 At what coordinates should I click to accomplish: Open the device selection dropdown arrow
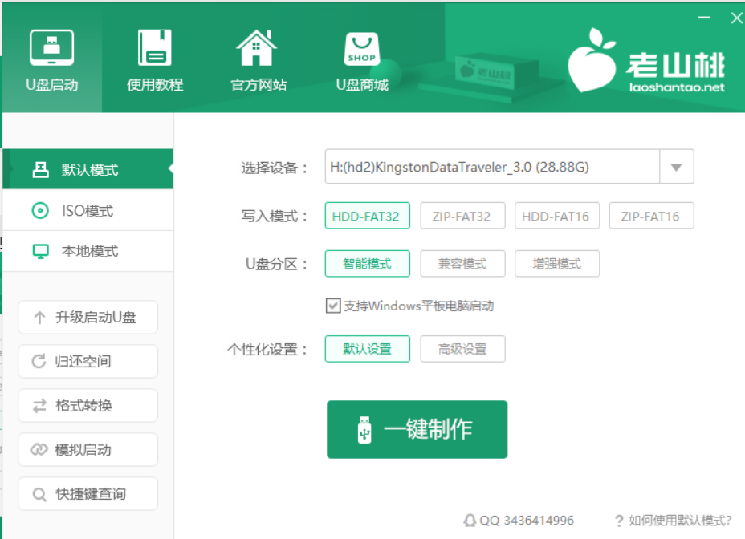677,166
